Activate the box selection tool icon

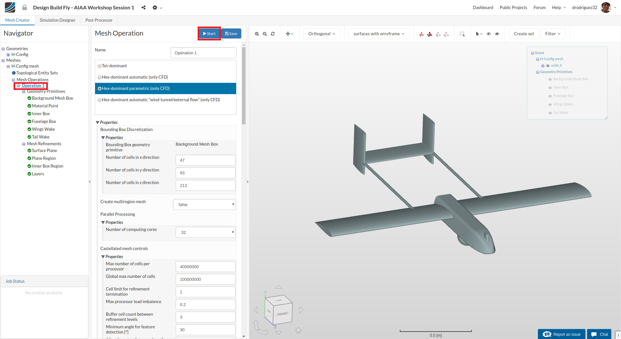point(462,34)
